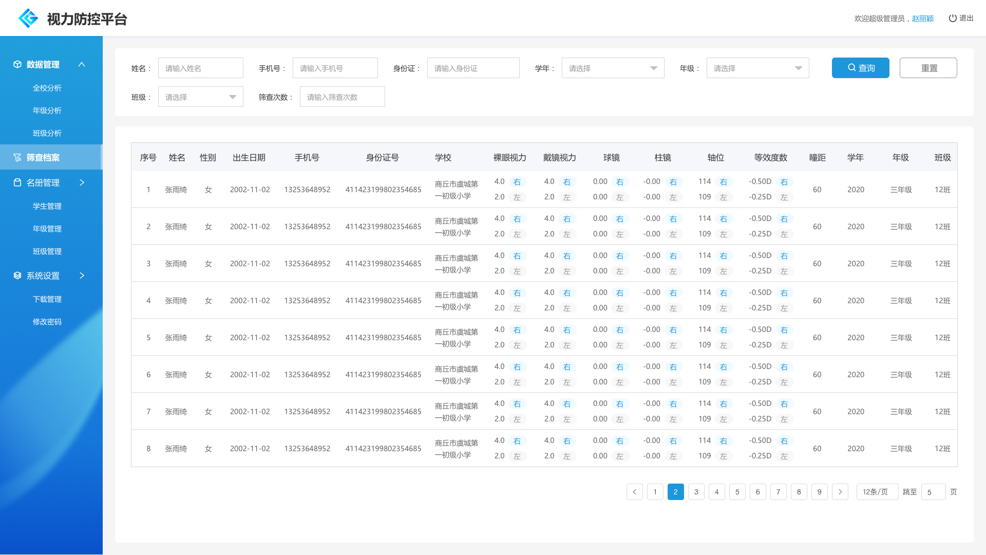The image size is (986, 555).
Task: Click the 跳至 page number input
Action: coord(934,492)
